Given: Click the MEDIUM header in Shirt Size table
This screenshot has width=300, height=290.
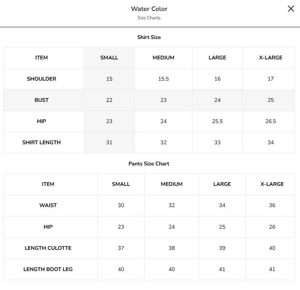Looking at the screenshot, I should [163, 58].
